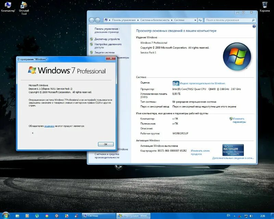Screen dimensions: 274x219
Task: Click the Show Desktop strip at taskbar end
Action: pos(273,216)
